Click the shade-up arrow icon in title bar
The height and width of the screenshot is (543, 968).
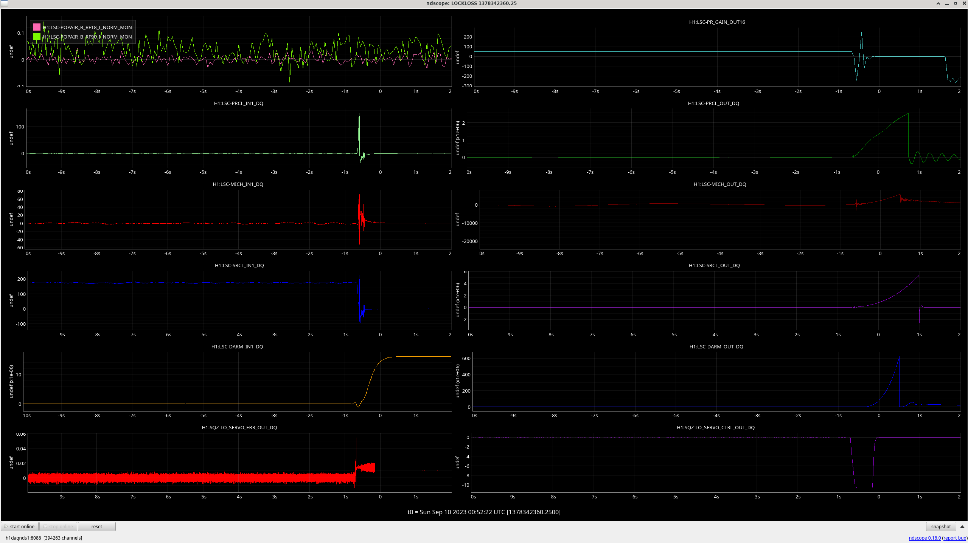[x=938, y=3]
